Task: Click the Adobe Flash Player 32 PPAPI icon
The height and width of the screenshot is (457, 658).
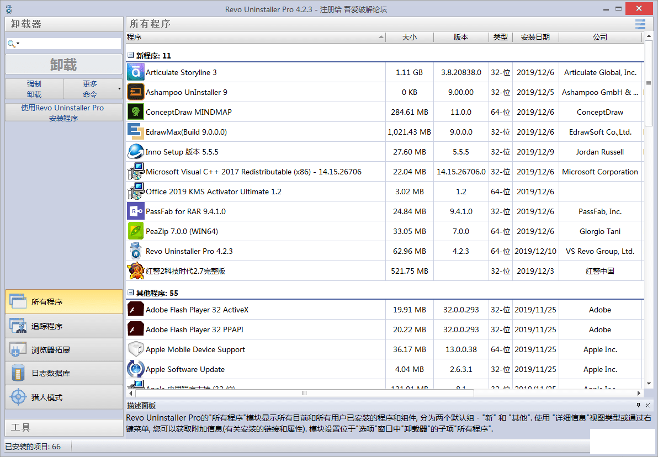Action: pos(136,330)
